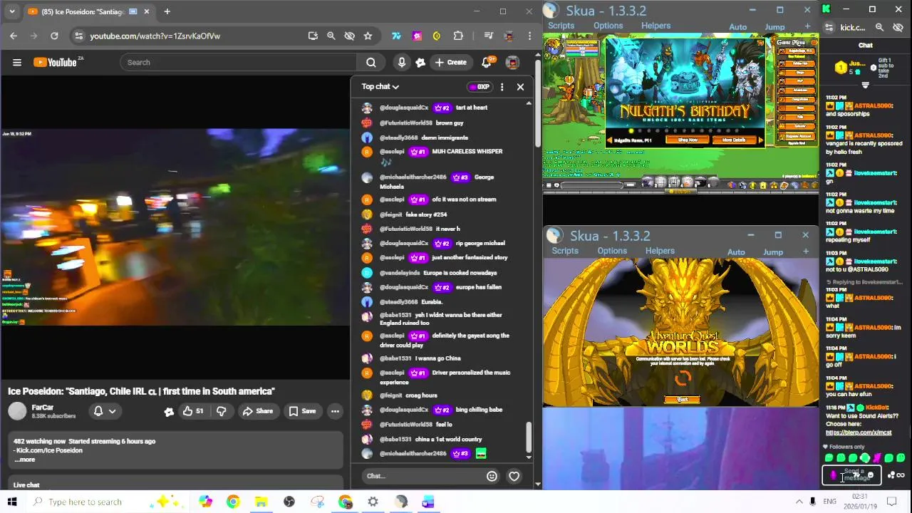Open Helpers menu in bottom Skua window
912x513 pixels.
660,251
